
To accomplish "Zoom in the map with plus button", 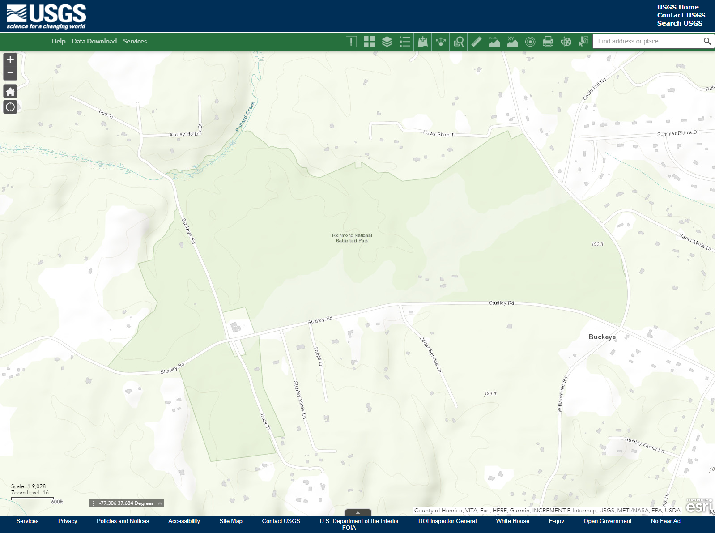I will [10, 60].
